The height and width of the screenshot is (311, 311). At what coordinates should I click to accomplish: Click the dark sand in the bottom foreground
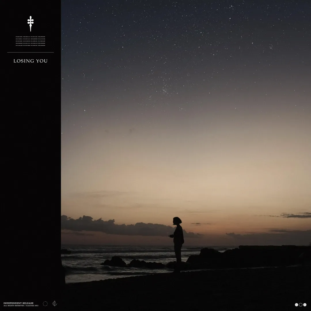[187, 291]
